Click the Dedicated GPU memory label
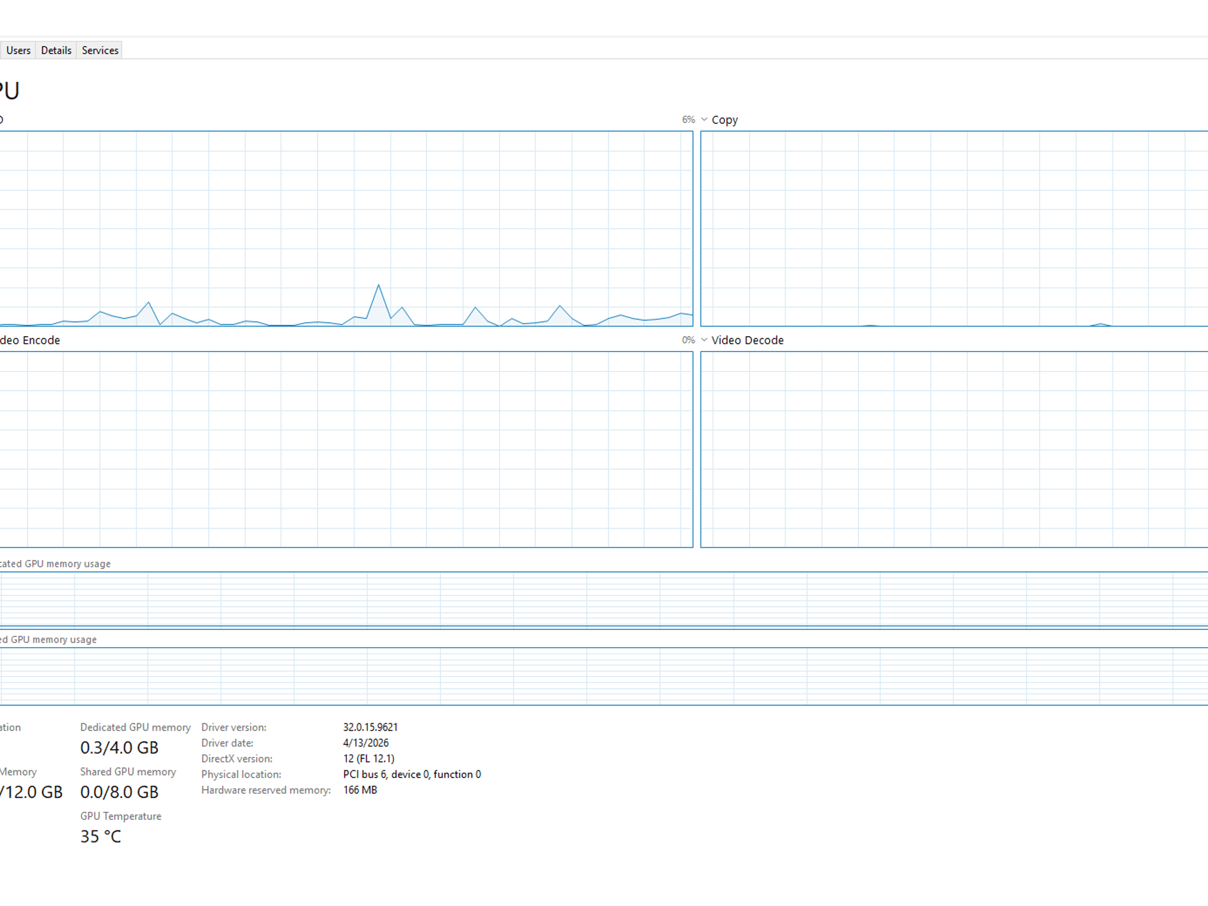 pyautogui.click(x=135, y=727)
